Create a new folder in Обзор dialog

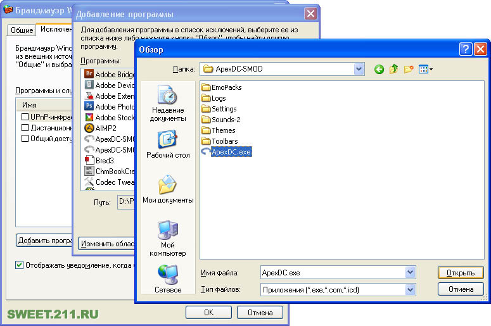pyautogui.click(x=409, y=69)
